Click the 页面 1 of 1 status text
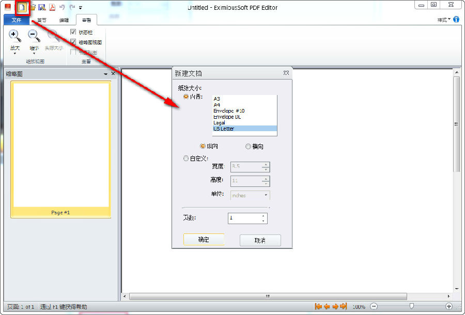Image resolution: width=465 pixels, height=315 pixels. click(21, 307)
